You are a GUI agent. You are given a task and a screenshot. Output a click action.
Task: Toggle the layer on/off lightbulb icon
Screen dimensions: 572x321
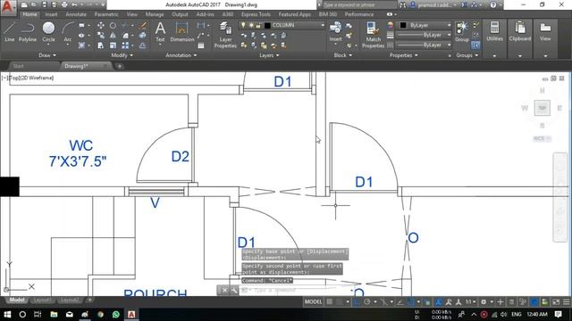coord(243,25)
